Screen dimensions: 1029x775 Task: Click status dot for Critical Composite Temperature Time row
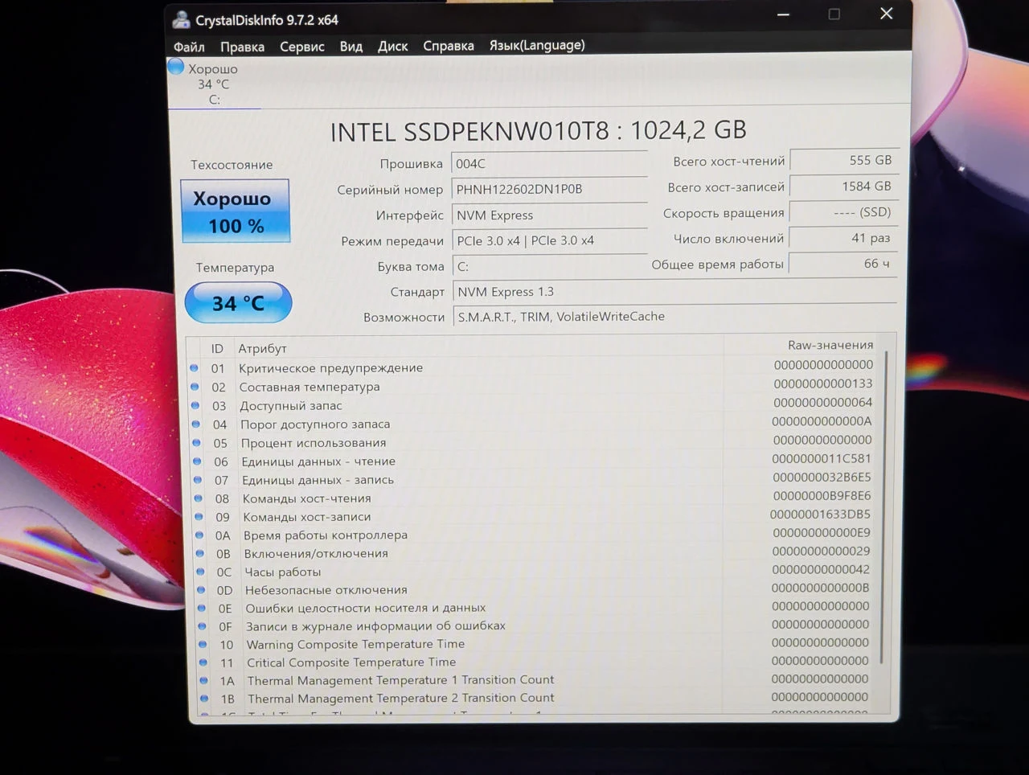pyautogui.click(x=203, y=662)
